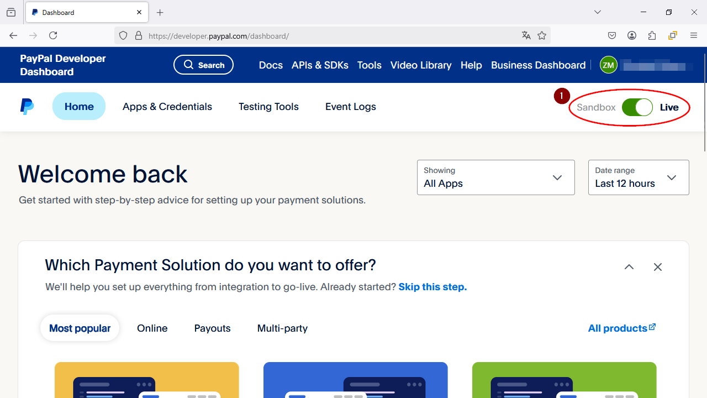
Task: Click the translate page icon
Action: (x=526, y=35)
